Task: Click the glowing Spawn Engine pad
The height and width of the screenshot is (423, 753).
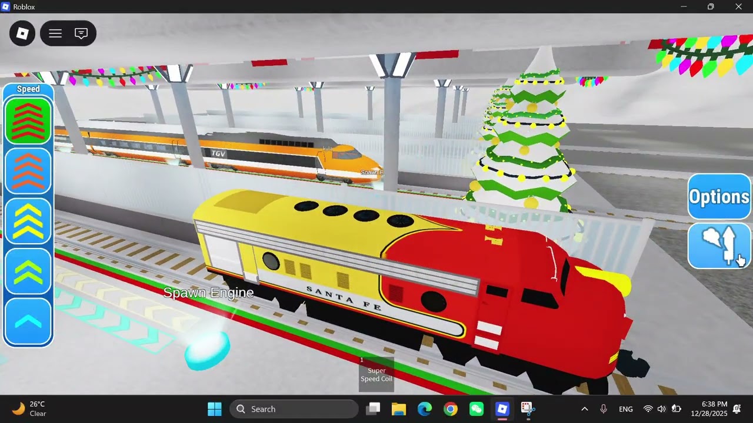Action: pos(207,350)
